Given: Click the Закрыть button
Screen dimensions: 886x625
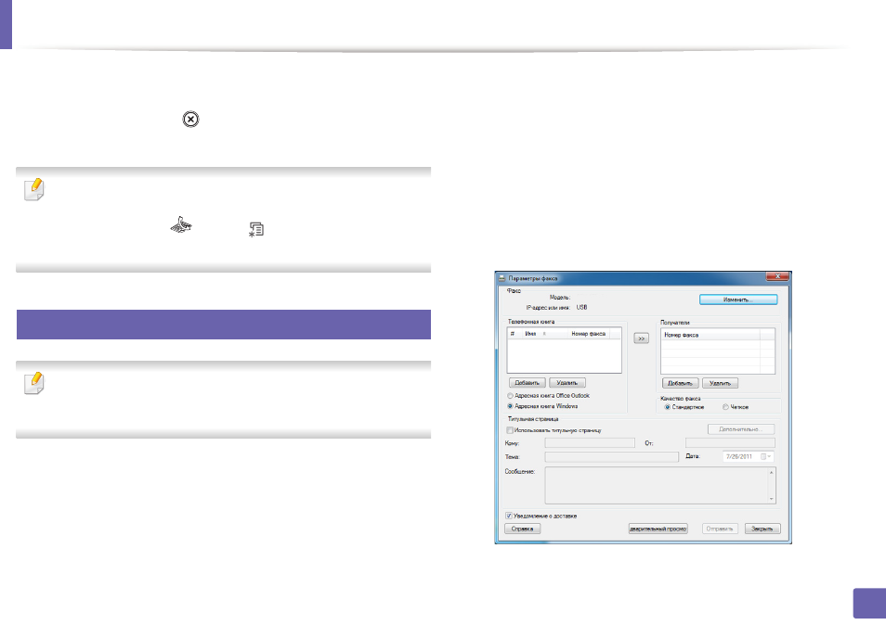Looking at the screenshot, I should (x=762, y=529).
